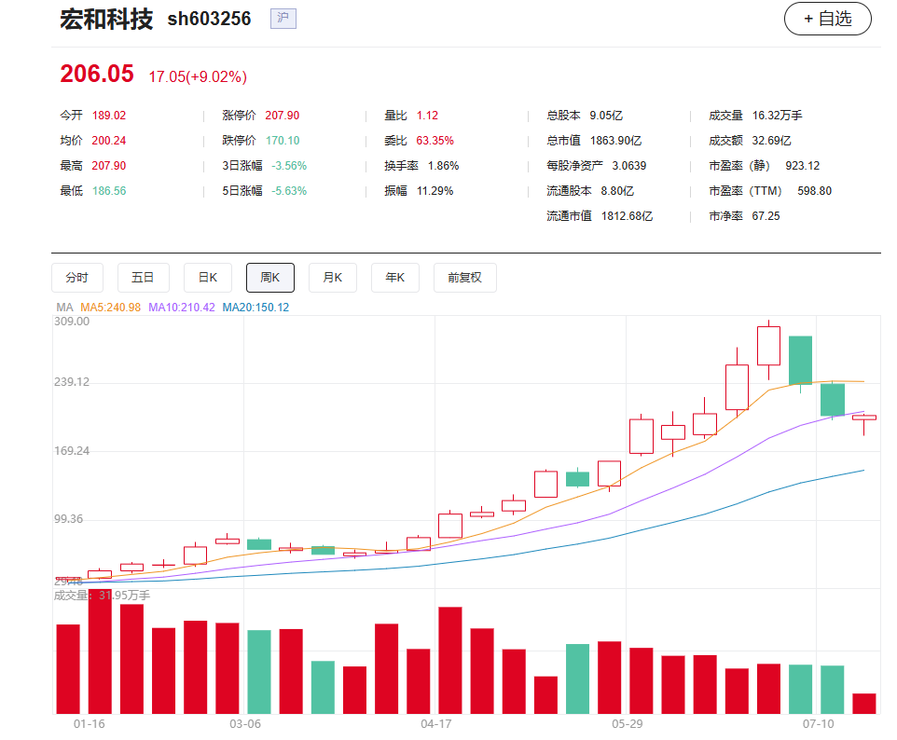Click the tallest red candle near 309.00
The image size is (897, 740).
pyautogui.click(x=768, y=346)
